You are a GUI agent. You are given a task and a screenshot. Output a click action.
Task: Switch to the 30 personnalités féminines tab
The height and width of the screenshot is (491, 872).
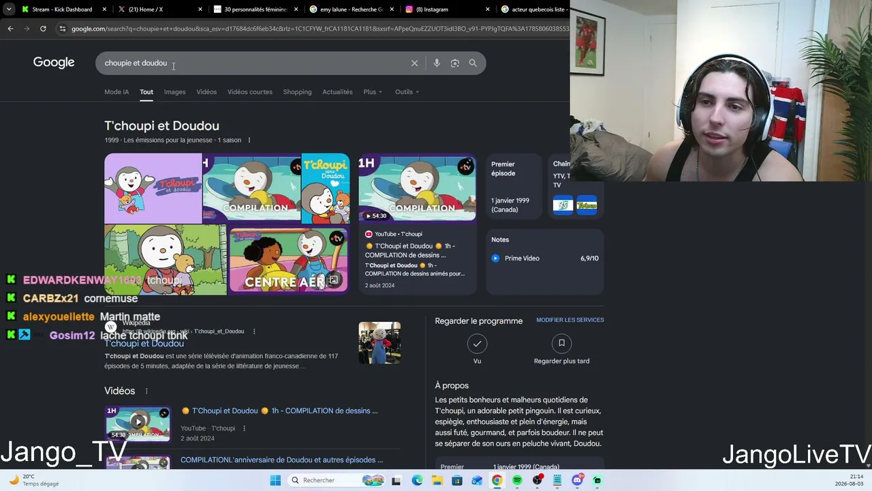[x=255, y=10]
